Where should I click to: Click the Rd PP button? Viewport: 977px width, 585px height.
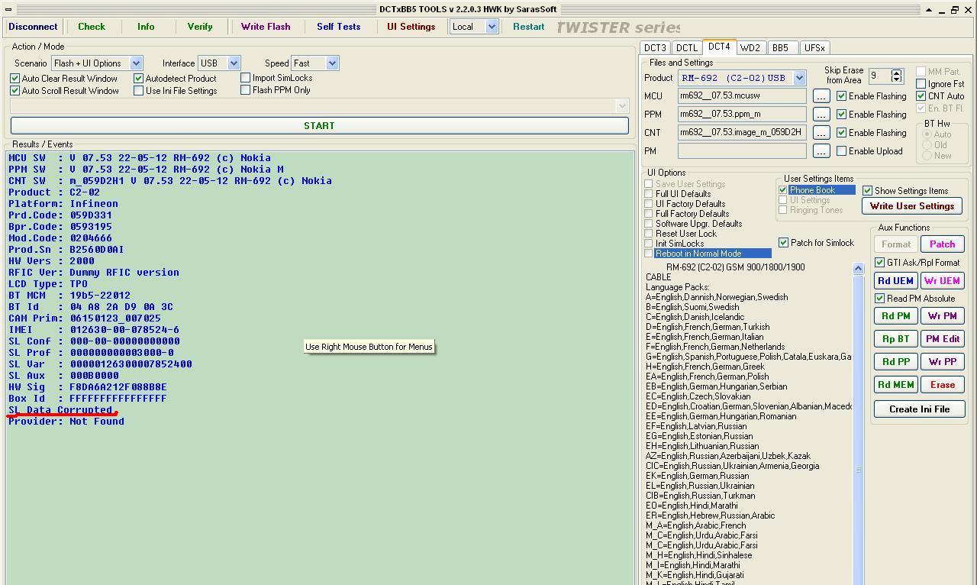(895, 362)
